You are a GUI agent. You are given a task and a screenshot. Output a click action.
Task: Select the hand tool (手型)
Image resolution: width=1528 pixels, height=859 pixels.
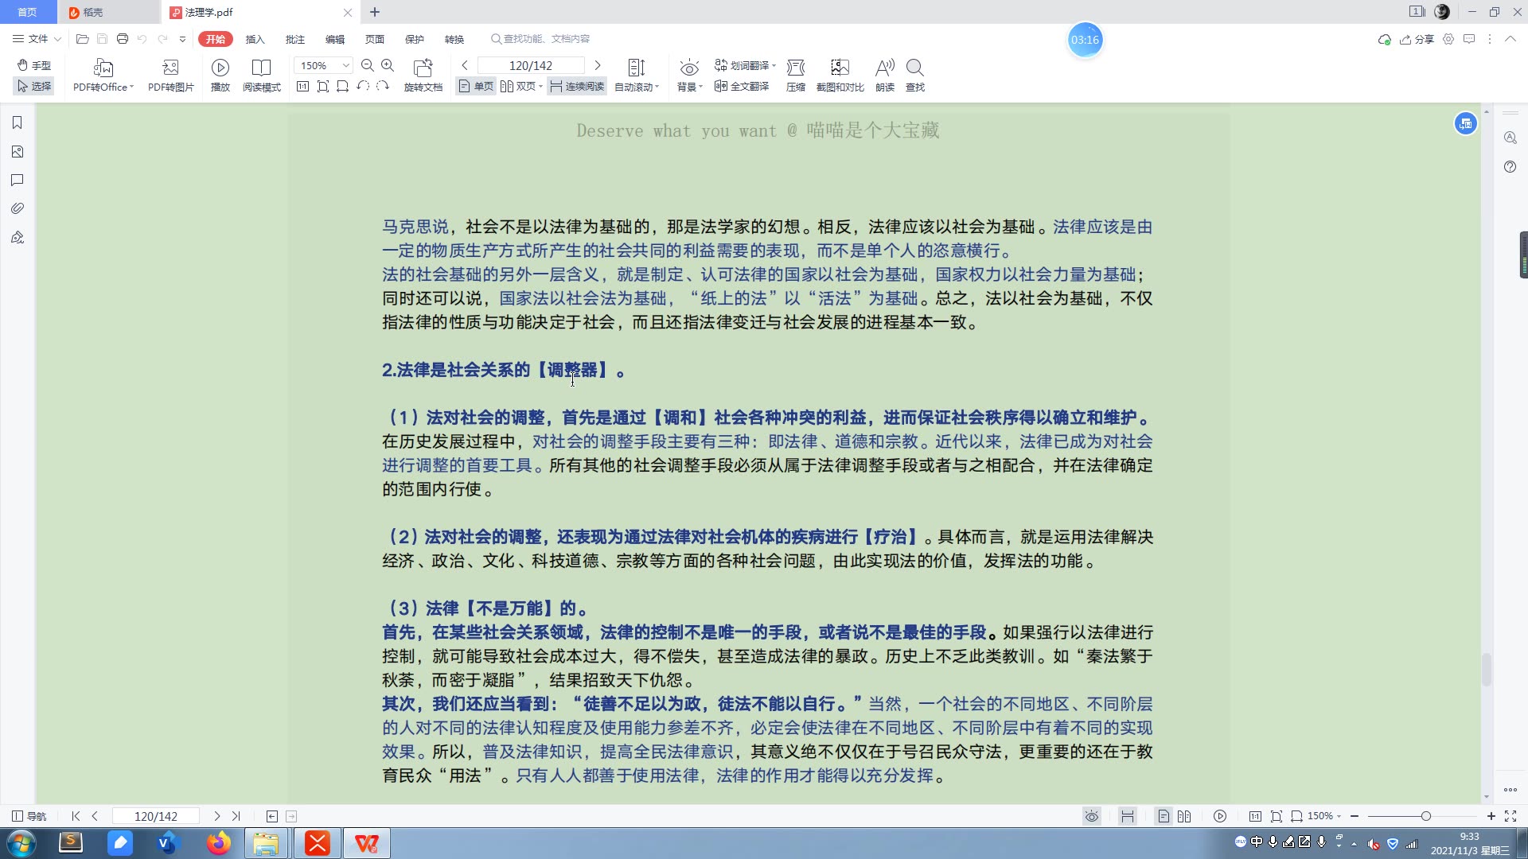(34, 65)
